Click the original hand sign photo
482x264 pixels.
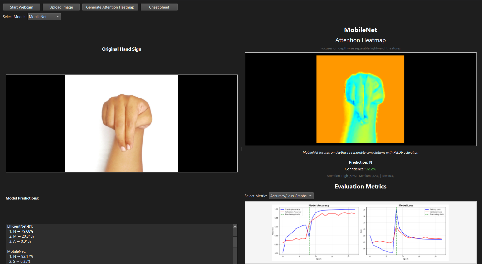(122, 123)
